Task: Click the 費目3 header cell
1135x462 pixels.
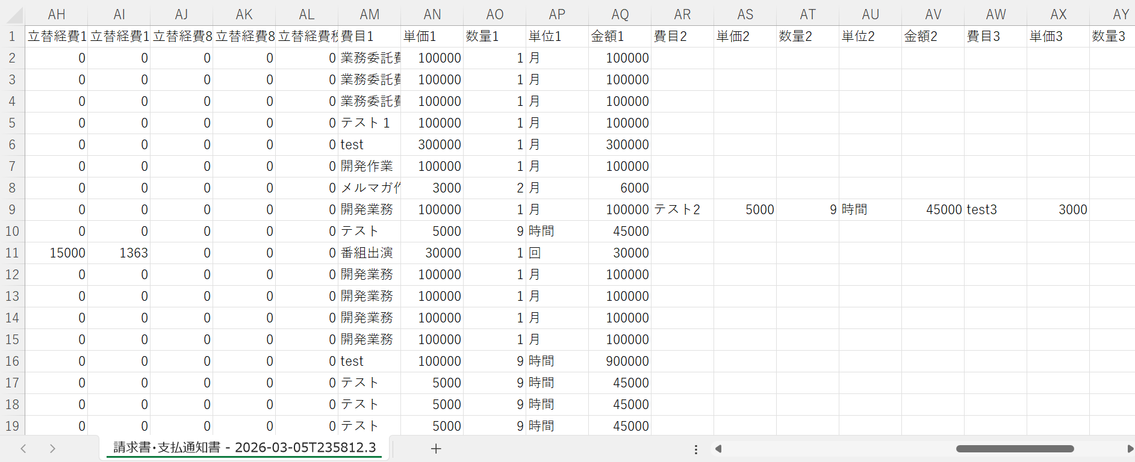Action: pos(996,36)
